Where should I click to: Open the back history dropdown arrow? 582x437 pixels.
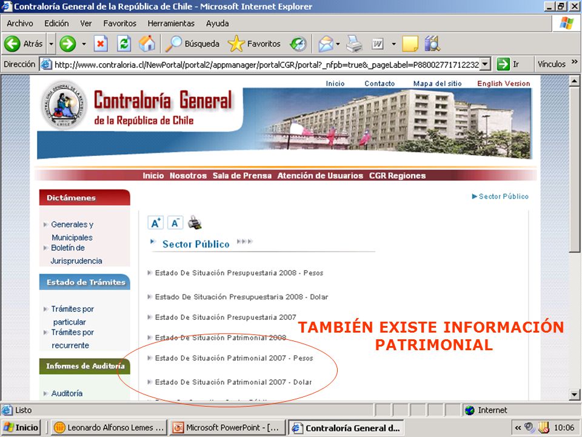[x=51, y=44]
